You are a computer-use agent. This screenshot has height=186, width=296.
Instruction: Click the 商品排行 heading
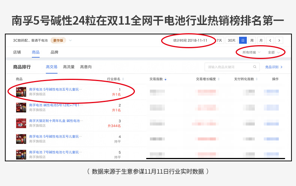coord(22,67)
